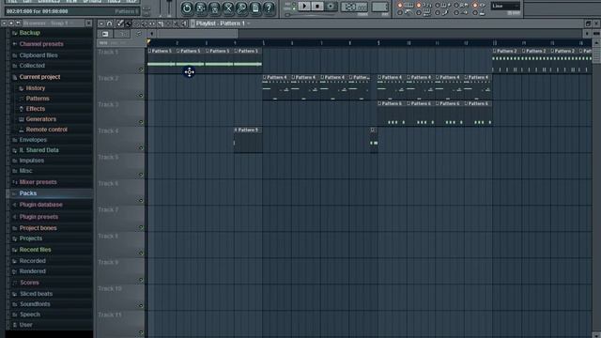Click the playlist horizontal scrollbar
The height and width of the screenshot is (338, 601).
(197, 34)
